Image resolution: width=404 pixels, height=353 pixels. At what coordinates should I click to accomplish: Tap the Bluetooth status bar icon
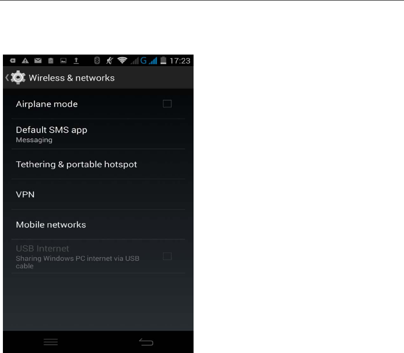97,60
